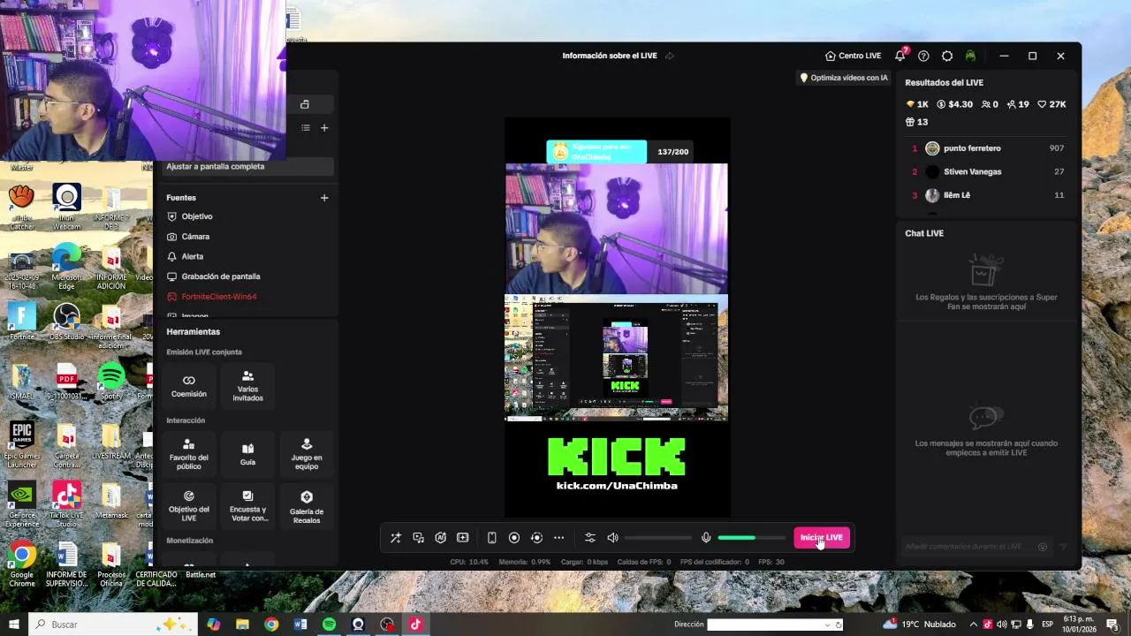
Task: Switch to the mobile portrait layout icon
Action: 492,538
